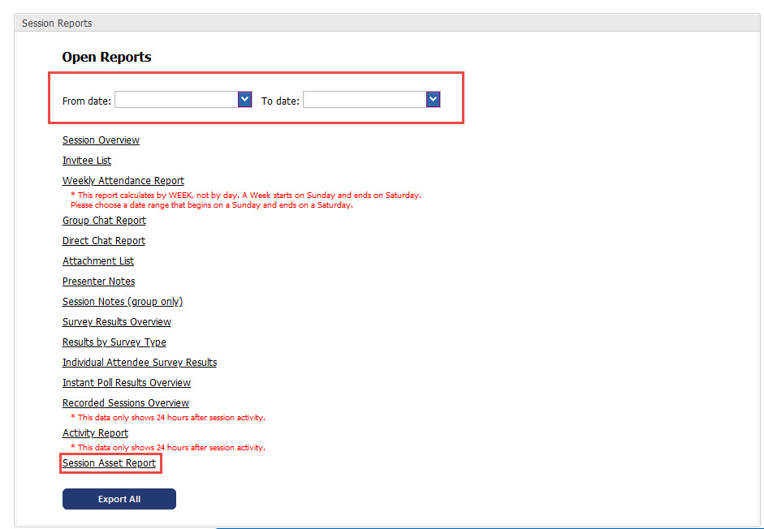Open the Session Asset Report
Image resolution: width=764 pixels, height=529 pixels.
tap(109, 463)
